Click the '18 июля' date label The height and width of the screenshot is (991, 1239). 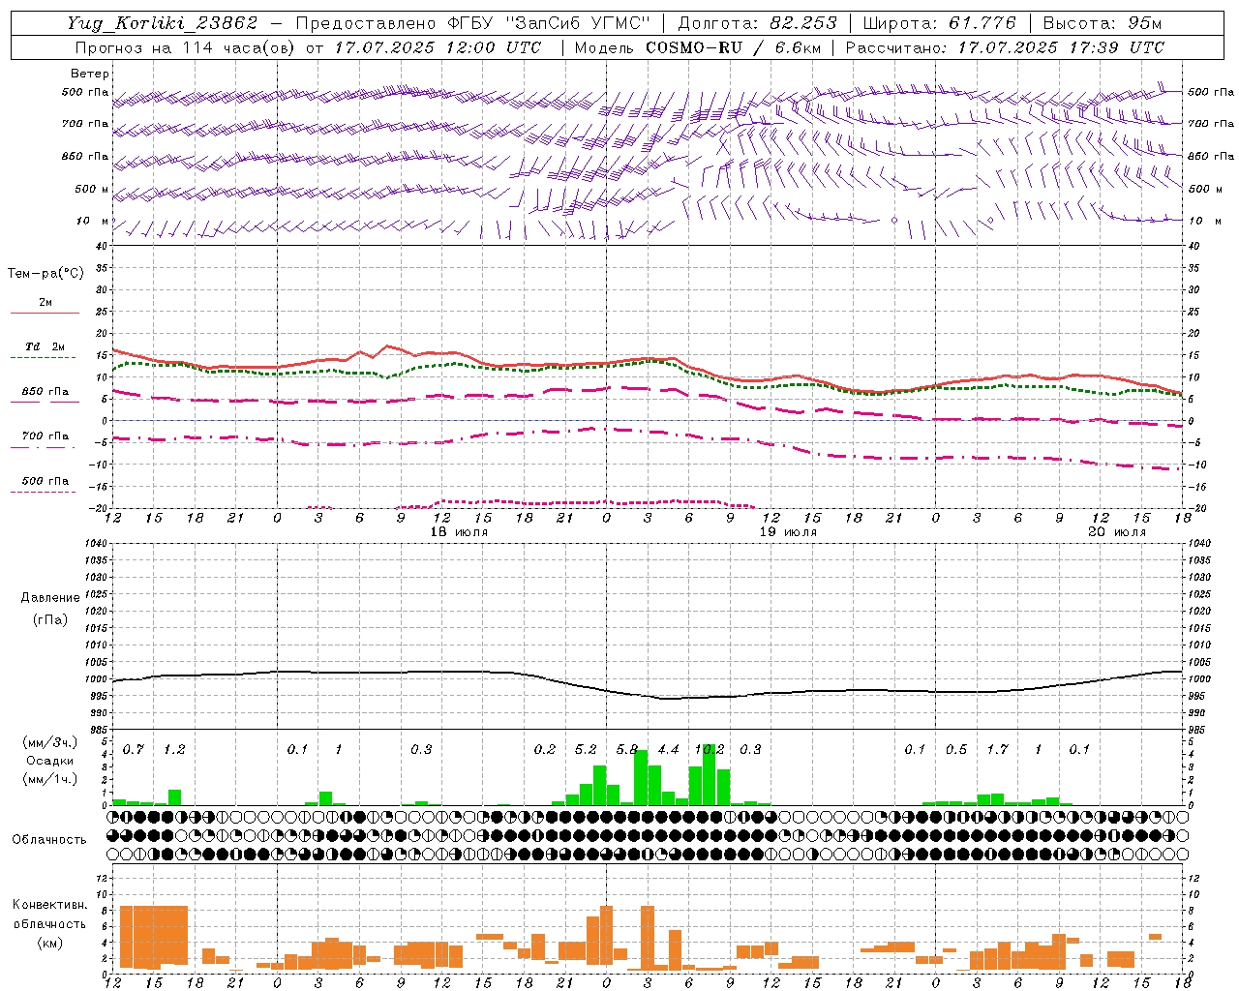[x=459, y=532]
